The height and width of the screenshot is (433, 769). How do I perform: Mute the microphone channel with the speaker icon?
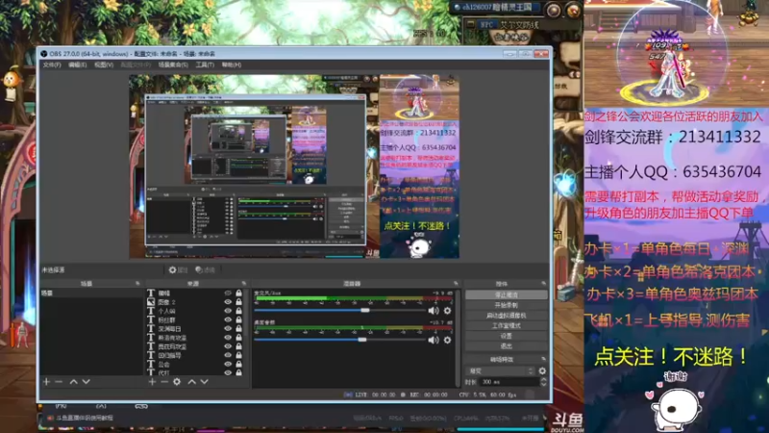[434, 310]
